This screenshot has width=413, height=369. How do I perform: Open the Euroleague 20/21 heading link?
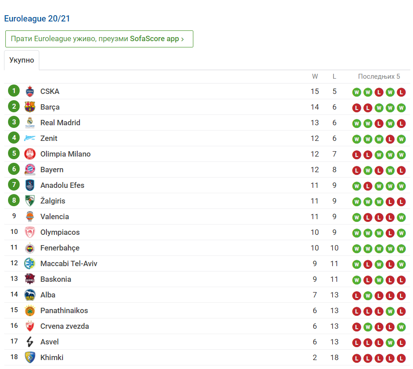point(37,19)
